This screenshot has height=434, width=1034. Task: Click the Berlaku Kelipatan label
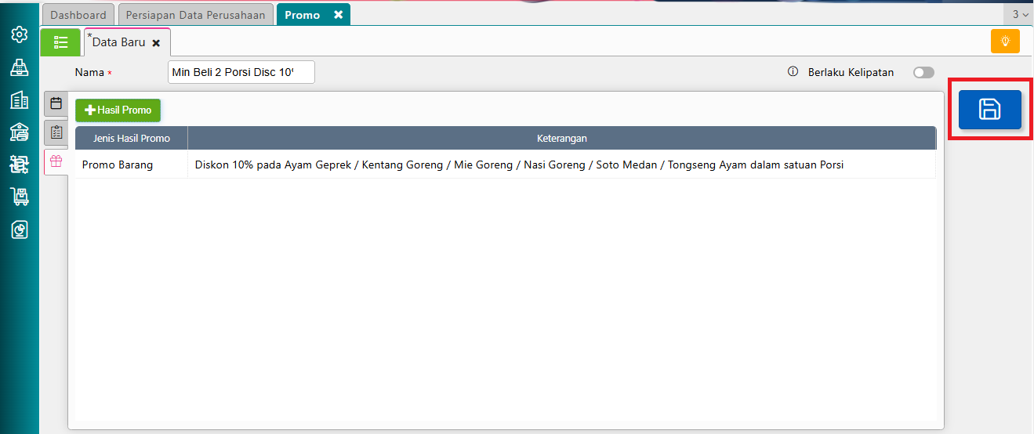pyautogui.click(x=851, y=72)
